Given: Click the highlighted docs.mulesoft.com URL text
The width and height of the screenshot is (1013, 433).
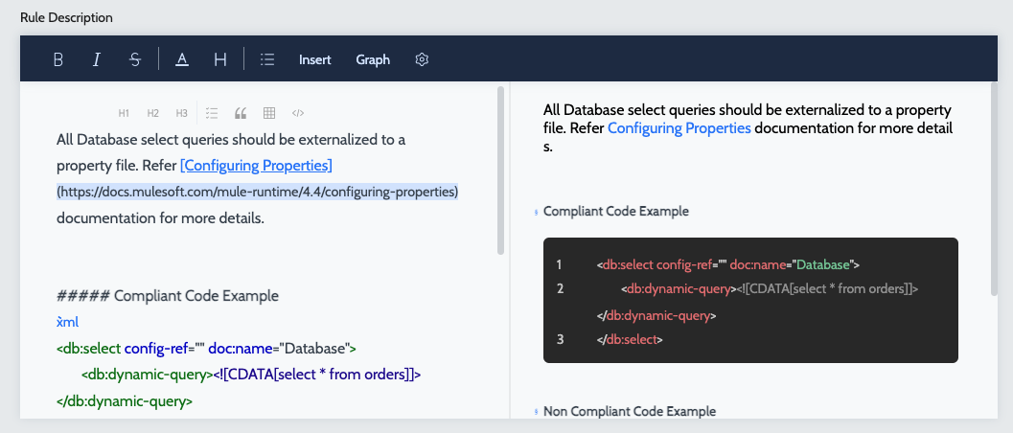Looking at the screenshot, I should click(x=258, y=193).
